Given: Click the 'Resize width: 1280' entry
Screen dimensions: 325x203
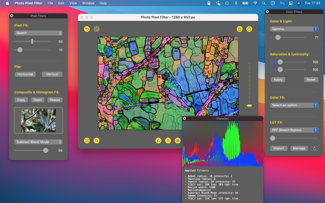Looking at the screenshot, I should (x=200, y=187).
